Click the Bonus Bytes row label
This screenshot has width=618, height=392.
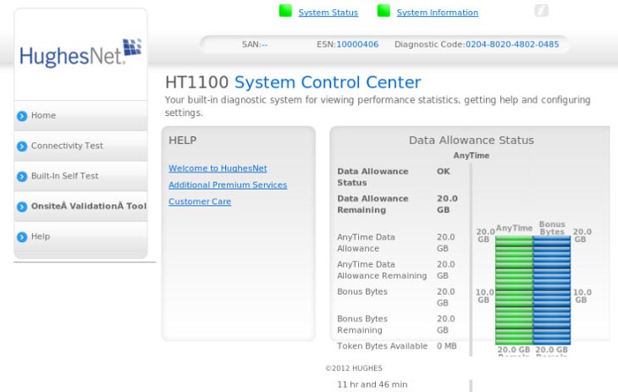point(362,292)
